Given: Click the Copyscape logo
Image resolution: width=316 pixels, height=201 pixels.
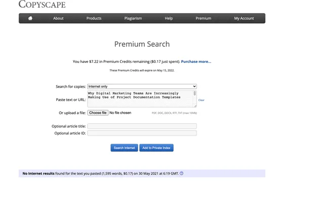Looking at the screenshot, I should (42, 4).
